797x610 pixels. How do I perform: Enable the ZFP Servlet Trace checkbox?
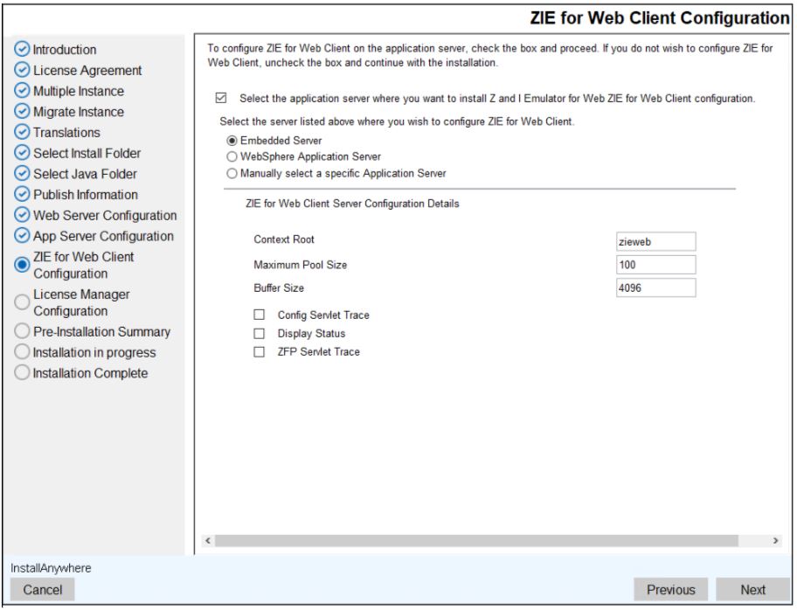pos(260,352)
